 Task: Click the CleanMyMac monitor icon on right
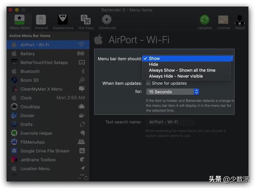(x=82, y=89)
